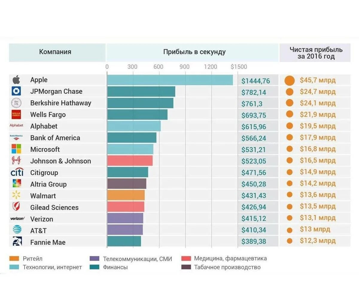The image size is (359, 292).
Task: Click the $426,94 value
Action: [254, 207]
